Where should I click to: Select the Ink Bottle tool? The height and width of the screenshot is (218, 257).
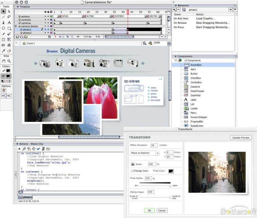tap(3, 45)
